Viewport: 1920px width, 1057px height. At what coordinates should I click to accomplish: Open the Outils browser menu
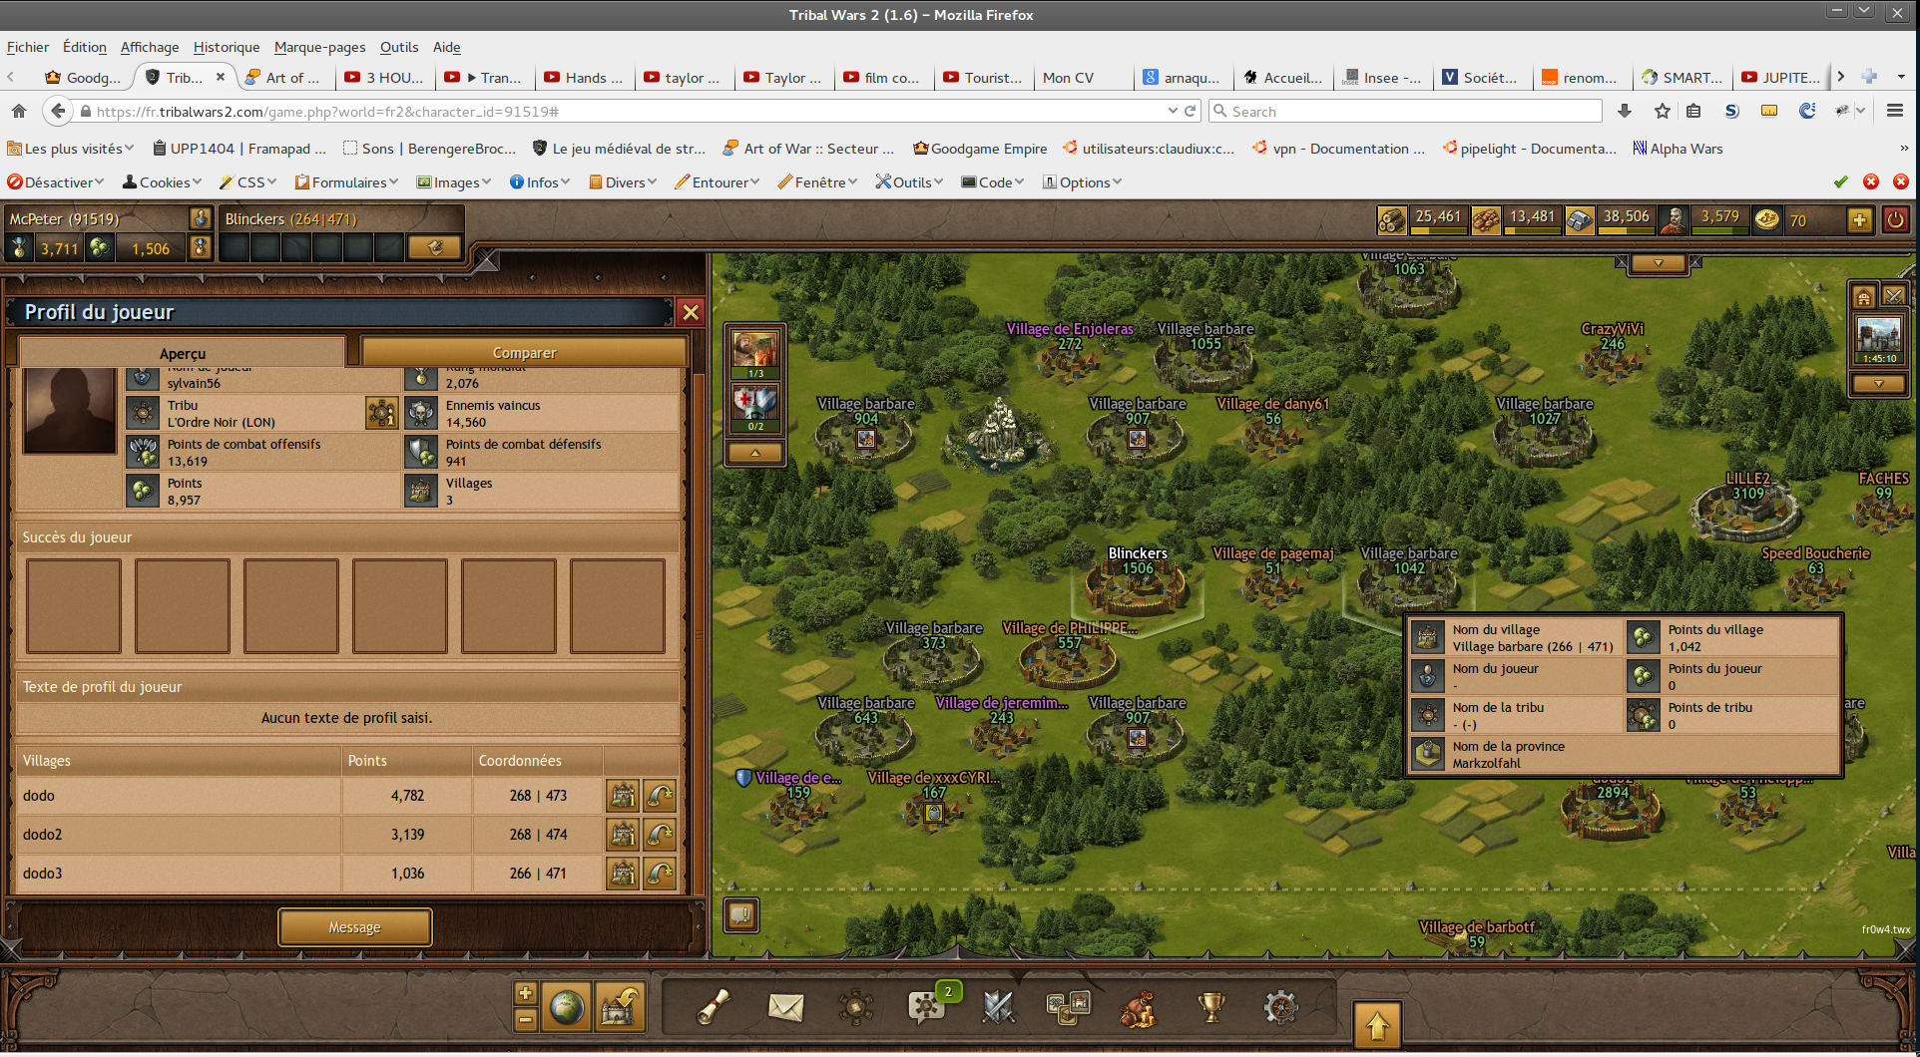point(399,47)
